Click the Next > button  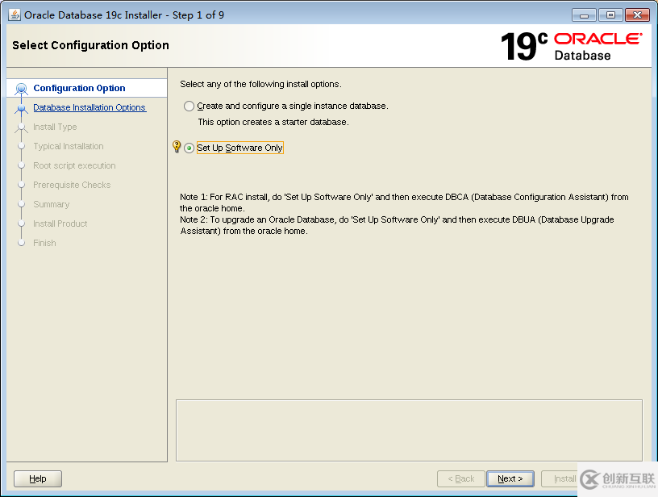pos(510,478)
